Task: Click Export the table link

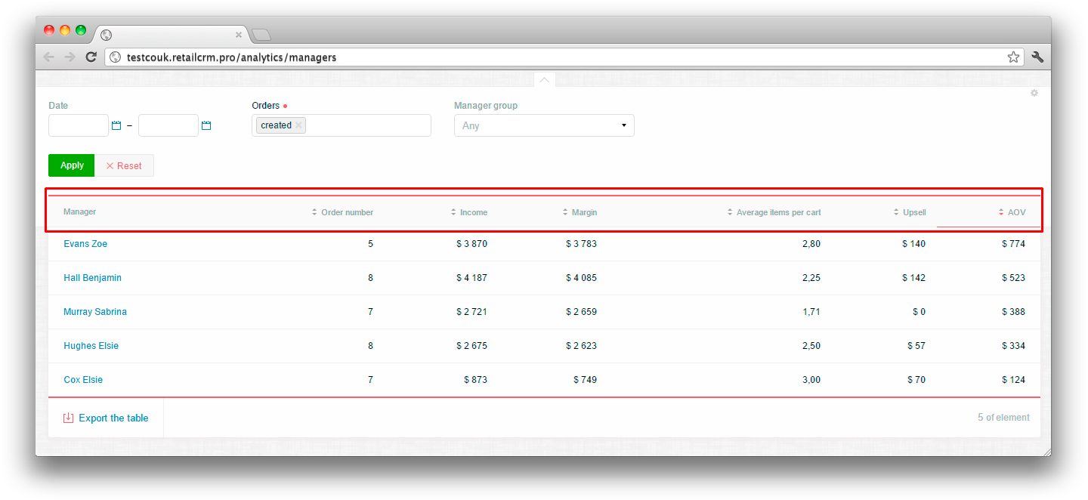Action: click(113, 418)
